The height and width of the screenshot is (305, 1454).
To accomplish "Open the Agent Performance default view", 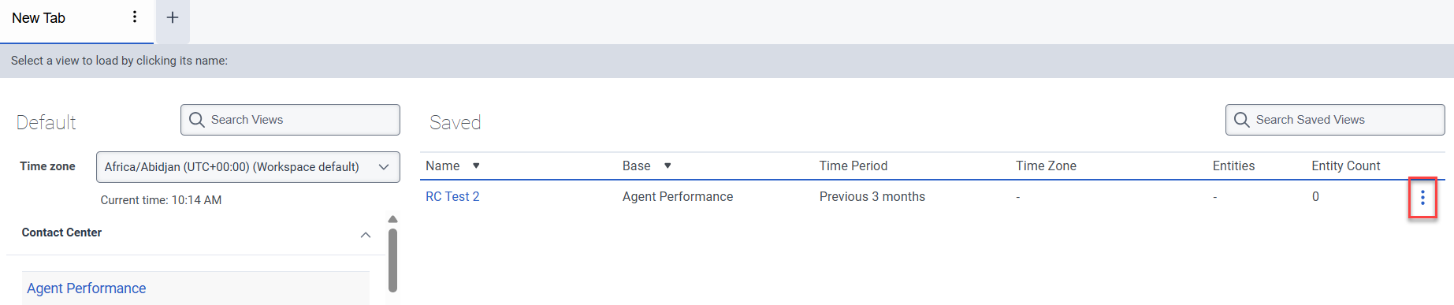I will [87, 288].
